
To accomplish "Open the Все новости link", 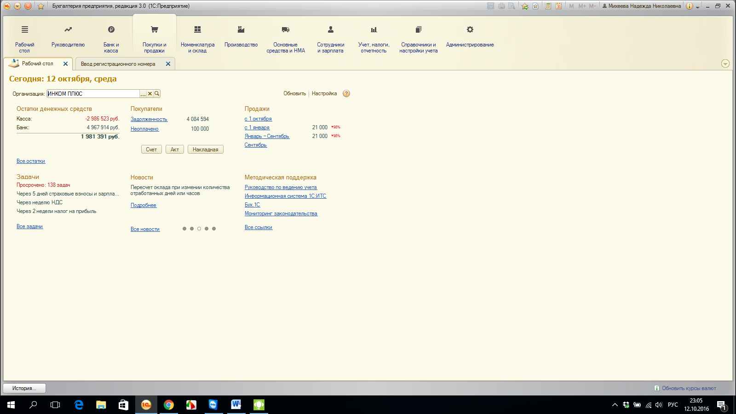I will click(145, 229).
